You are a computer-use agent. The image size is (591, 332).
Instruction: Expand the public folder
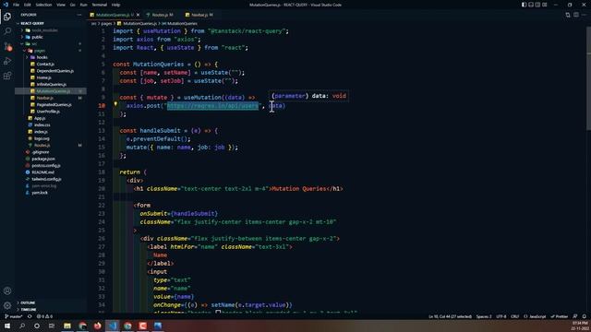pyautogui.click(x=51, y=37)
